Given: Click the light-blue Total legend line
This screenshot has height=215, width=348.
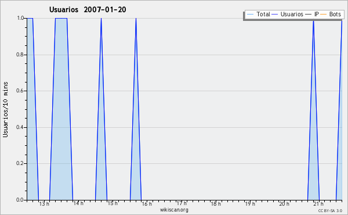Looking at the screenshot, I should pos(250,15).
